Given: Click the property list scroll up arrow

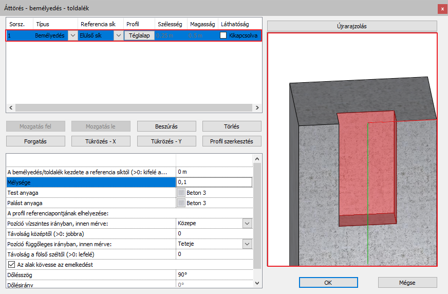Looking at the screenshot, I should click(x=257, y=159).
